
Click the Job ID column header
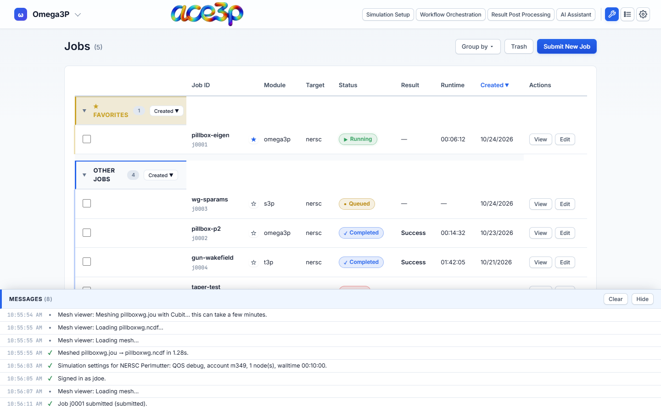(x=201, y=85)
